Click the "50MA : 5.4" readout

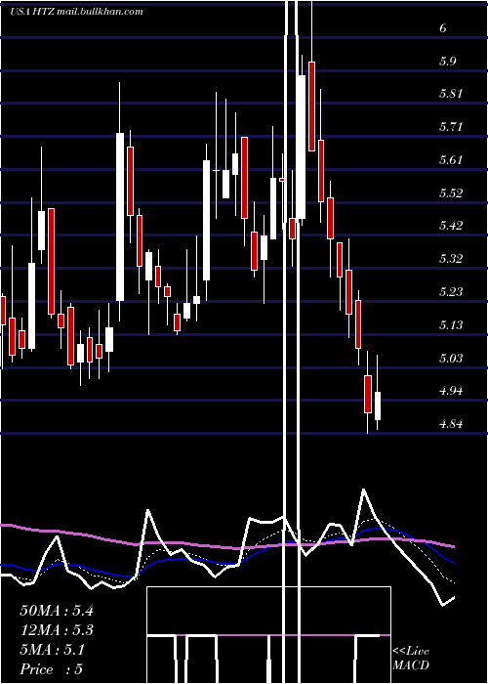pyautogui.click(x=57, y=611)
